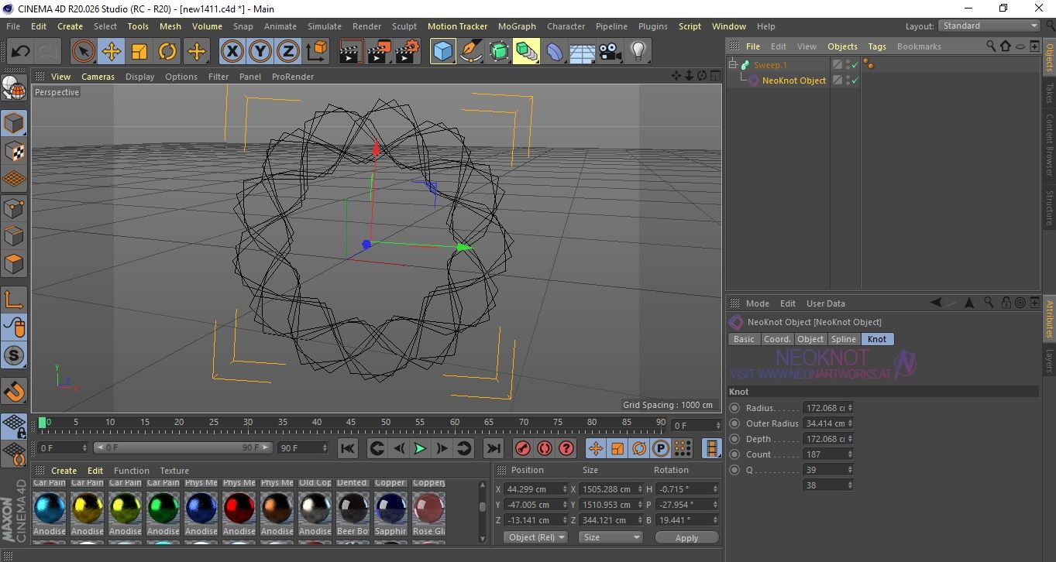Switch to the Spline attributes tab
The image size is (1056, 562).
point(844,339)
